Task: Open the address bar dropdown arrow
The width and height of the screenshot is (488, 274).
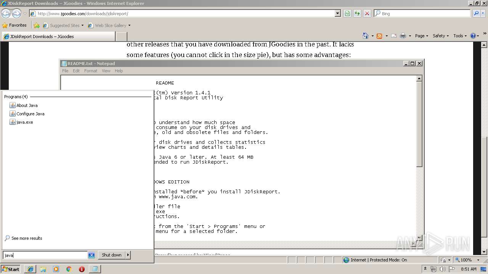Action: point(337,13)
